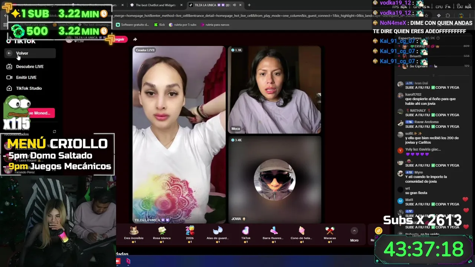Open Espectadores viewer info icon
The height and width of the screenshot is (267, 475).
(x=438, y=38)
